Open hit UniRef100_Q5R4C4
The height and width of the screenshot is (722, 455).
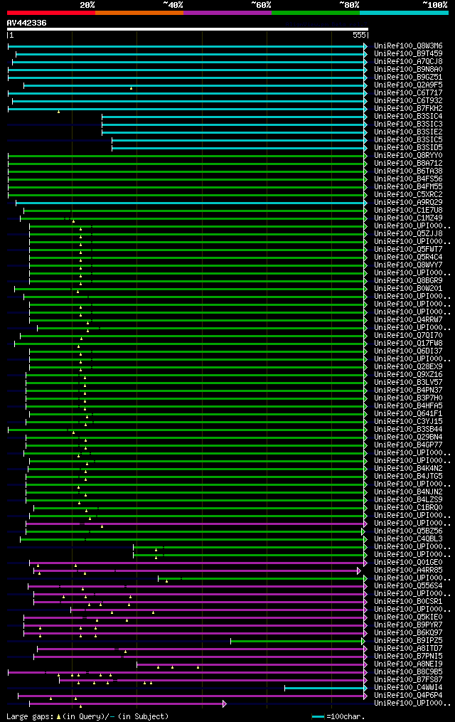pyautogui.click(x=409, y=258)
